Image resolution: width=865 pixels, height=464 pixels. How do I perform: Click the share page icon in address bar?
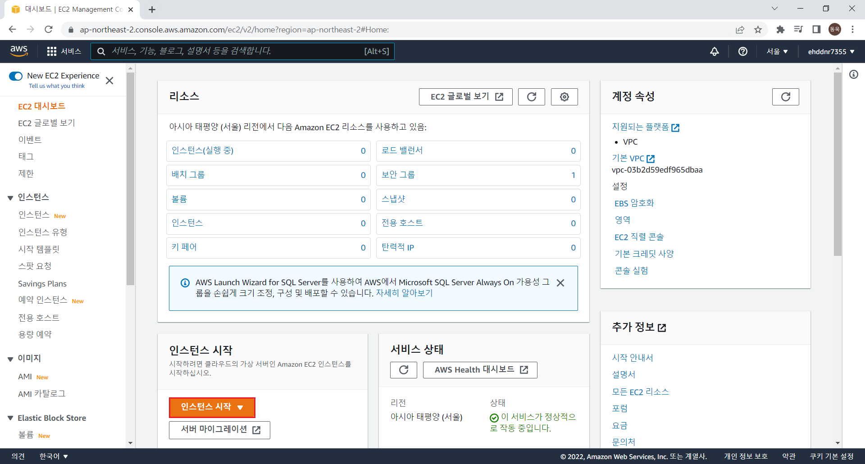(x=740, y=29)
